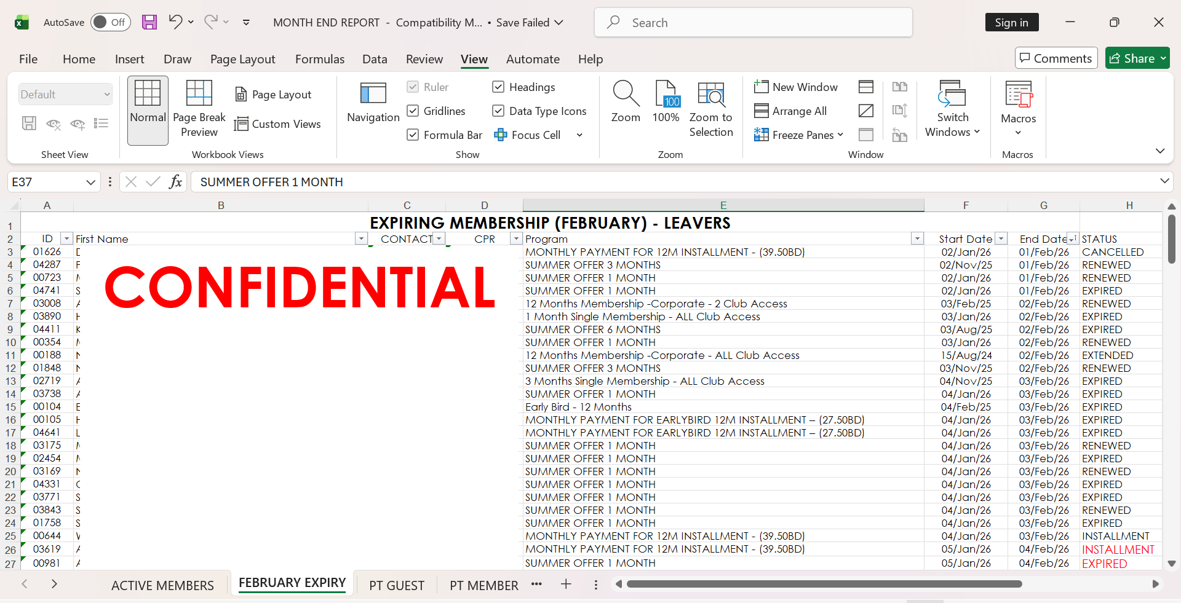The image size is (1181, 603).
Task: Click the Split window icon
Action: coord(866,87)
